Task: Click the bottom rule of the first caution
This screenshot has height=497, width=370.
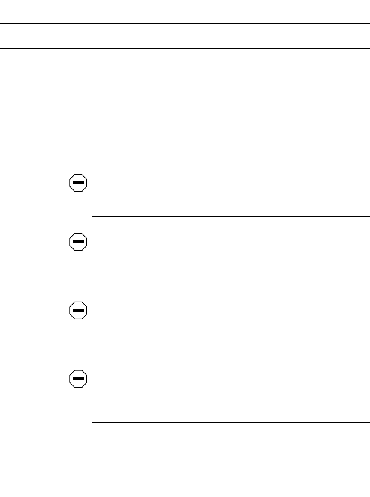Action: pos(231,217)
